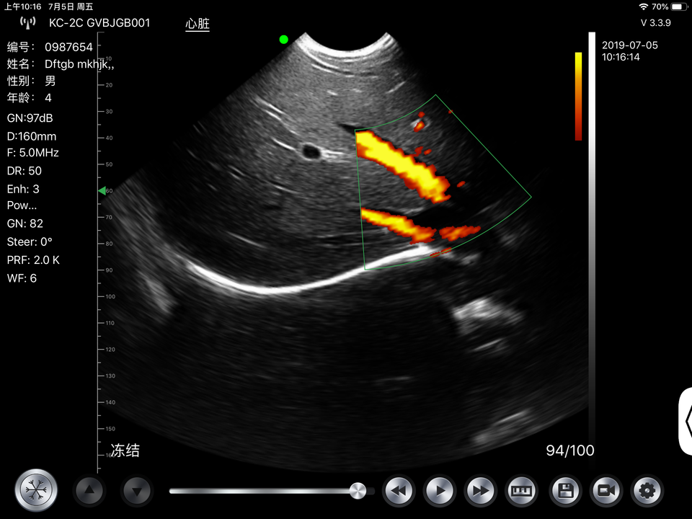Tap the 上午10:16 clock in status bar

22,6
